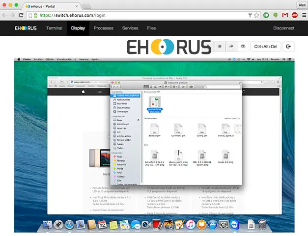Open the Alex profile button
Screen dimensions: 308x236
pyautogui.click(x=302, y=5)
